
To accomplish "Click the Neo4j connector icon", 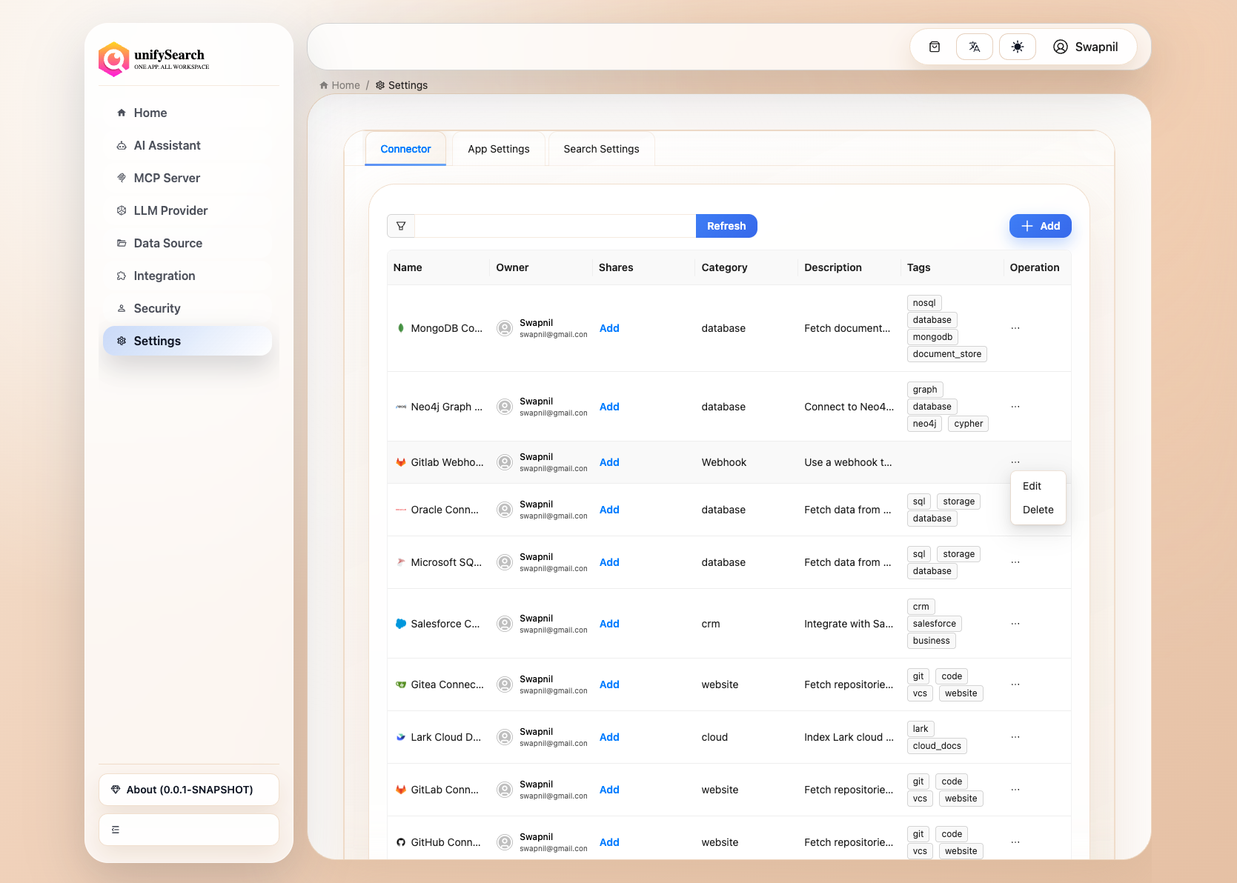I will point(401,407).
